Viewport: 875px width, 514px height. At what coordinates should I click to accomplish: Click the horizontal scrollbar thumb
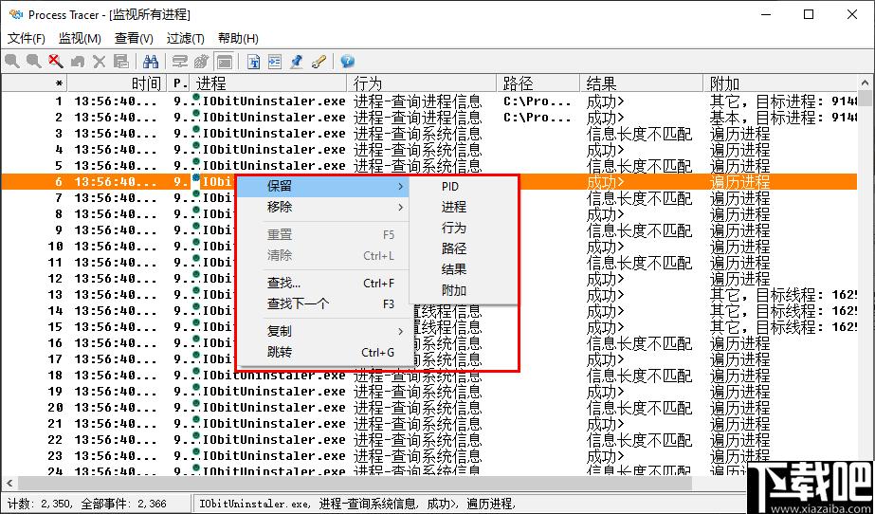[354, 483]
